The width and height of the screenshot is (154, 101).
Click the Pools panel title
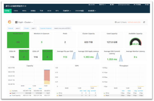coord(65,33)
